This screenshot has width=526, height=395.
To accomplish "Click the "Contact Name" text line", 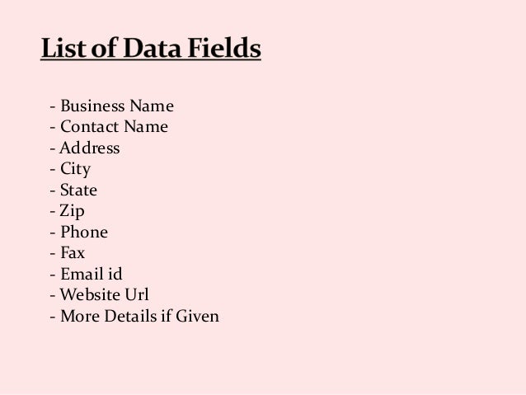I will coord(109,126).
